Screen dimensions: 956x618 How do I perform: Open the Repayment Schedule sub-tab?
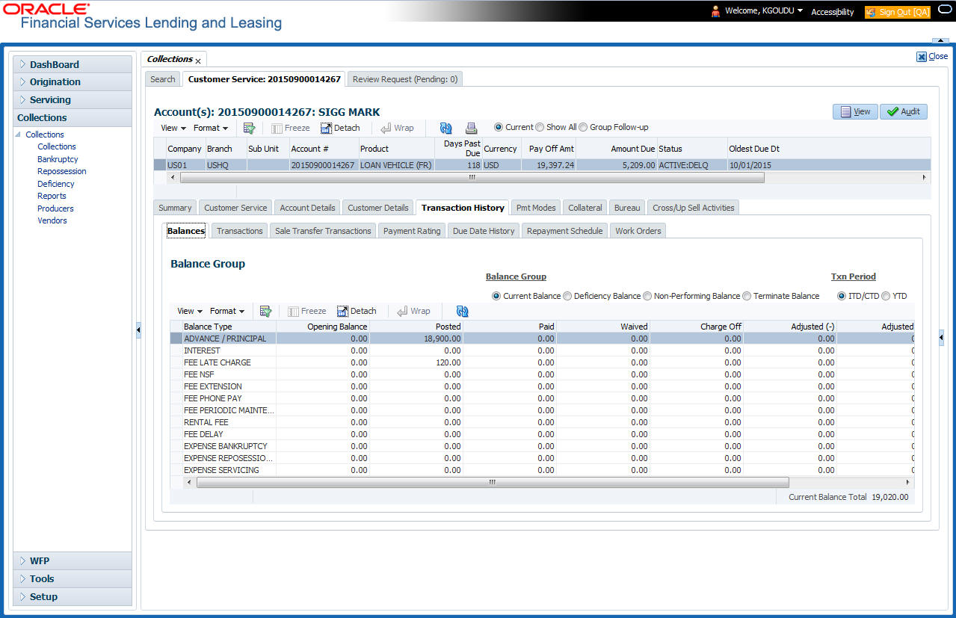click(x=564, y=231)
